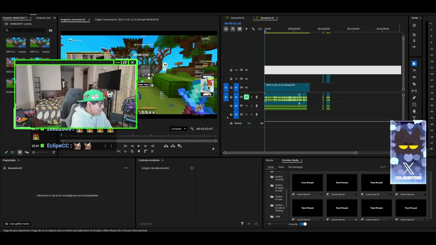Screen dimensions: 436x245
Task: Open Propiedades panel menu
Action: pos(18,160)
